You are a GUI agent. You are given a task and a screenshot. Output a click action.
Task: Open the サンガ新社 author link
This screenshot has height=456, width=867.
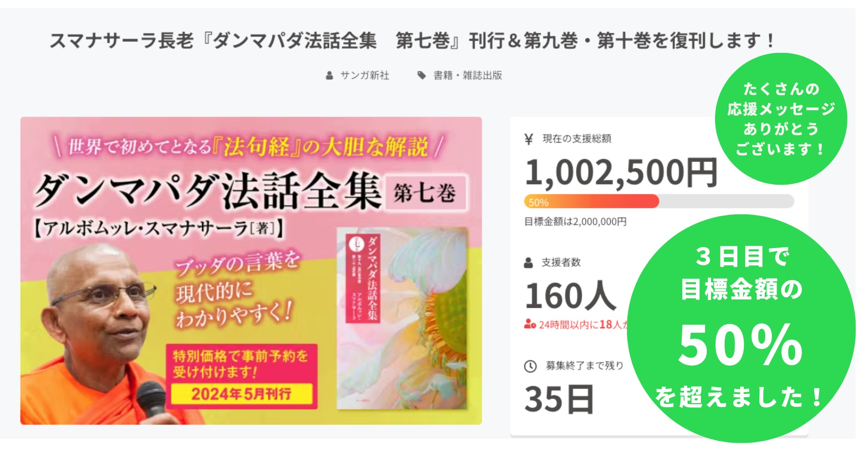click(365, 76)
